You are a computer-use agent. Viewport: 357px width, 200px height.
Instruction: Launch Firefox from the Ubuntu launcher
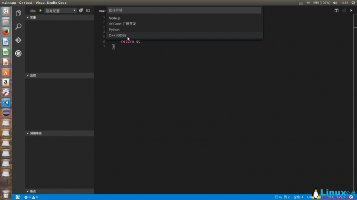6,31
